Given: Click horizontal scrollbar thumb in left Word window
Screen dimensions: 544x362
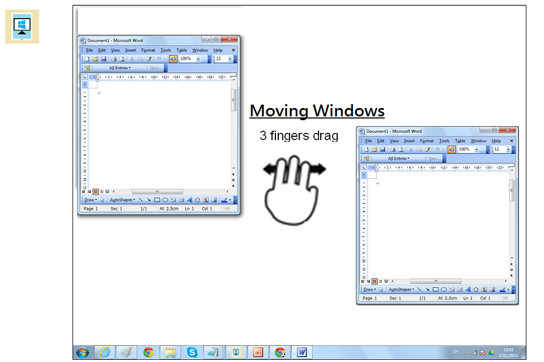Looking at the screenshot, I should 157,192.
